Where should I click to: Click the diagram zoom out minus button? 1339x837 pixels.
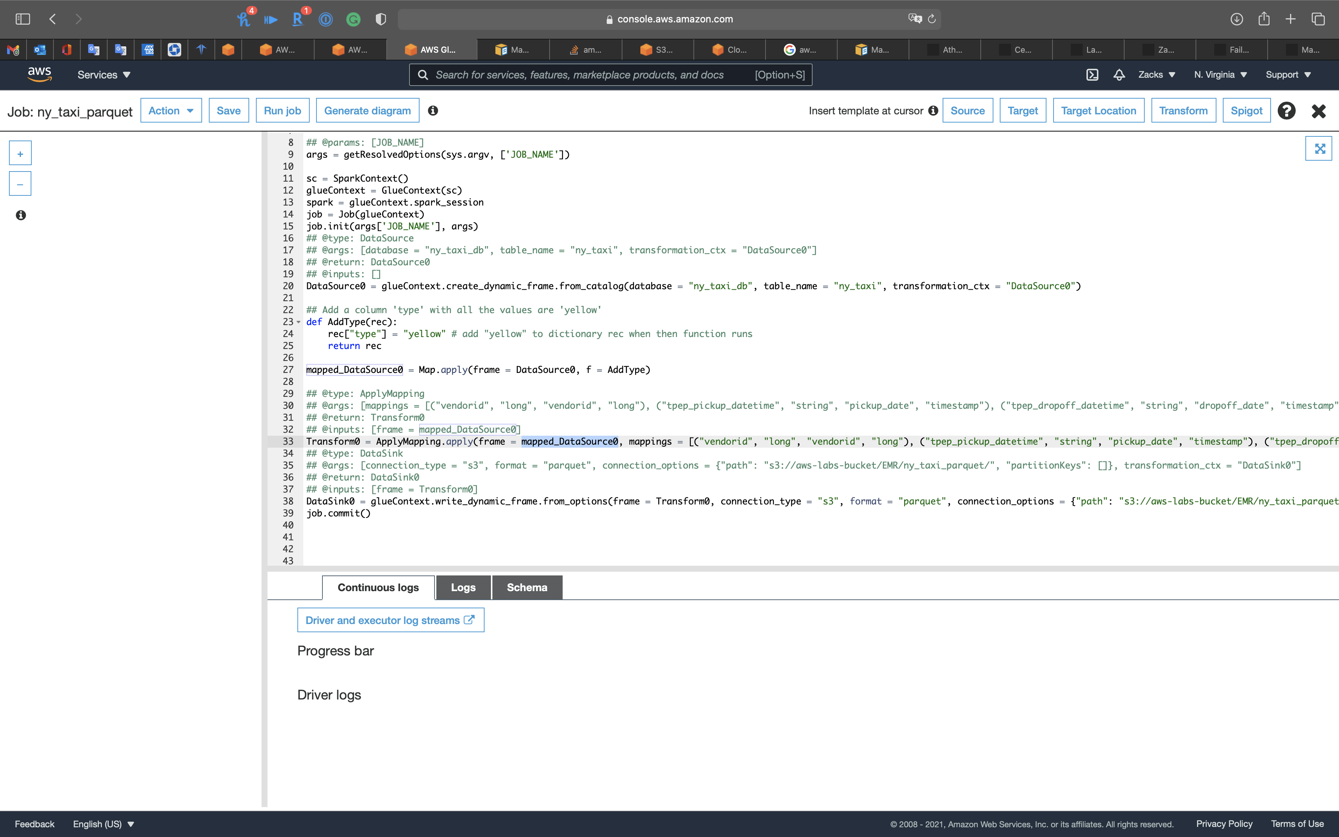pyautogui.click(x=20, y=184)
